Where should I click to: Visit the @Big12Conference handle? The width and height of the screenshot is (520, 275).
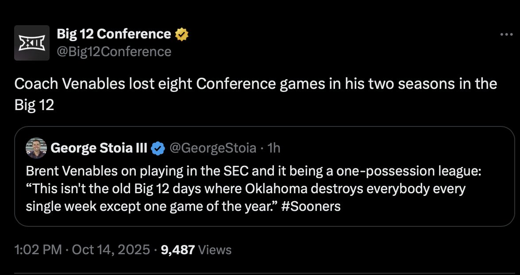pos(114,52)
